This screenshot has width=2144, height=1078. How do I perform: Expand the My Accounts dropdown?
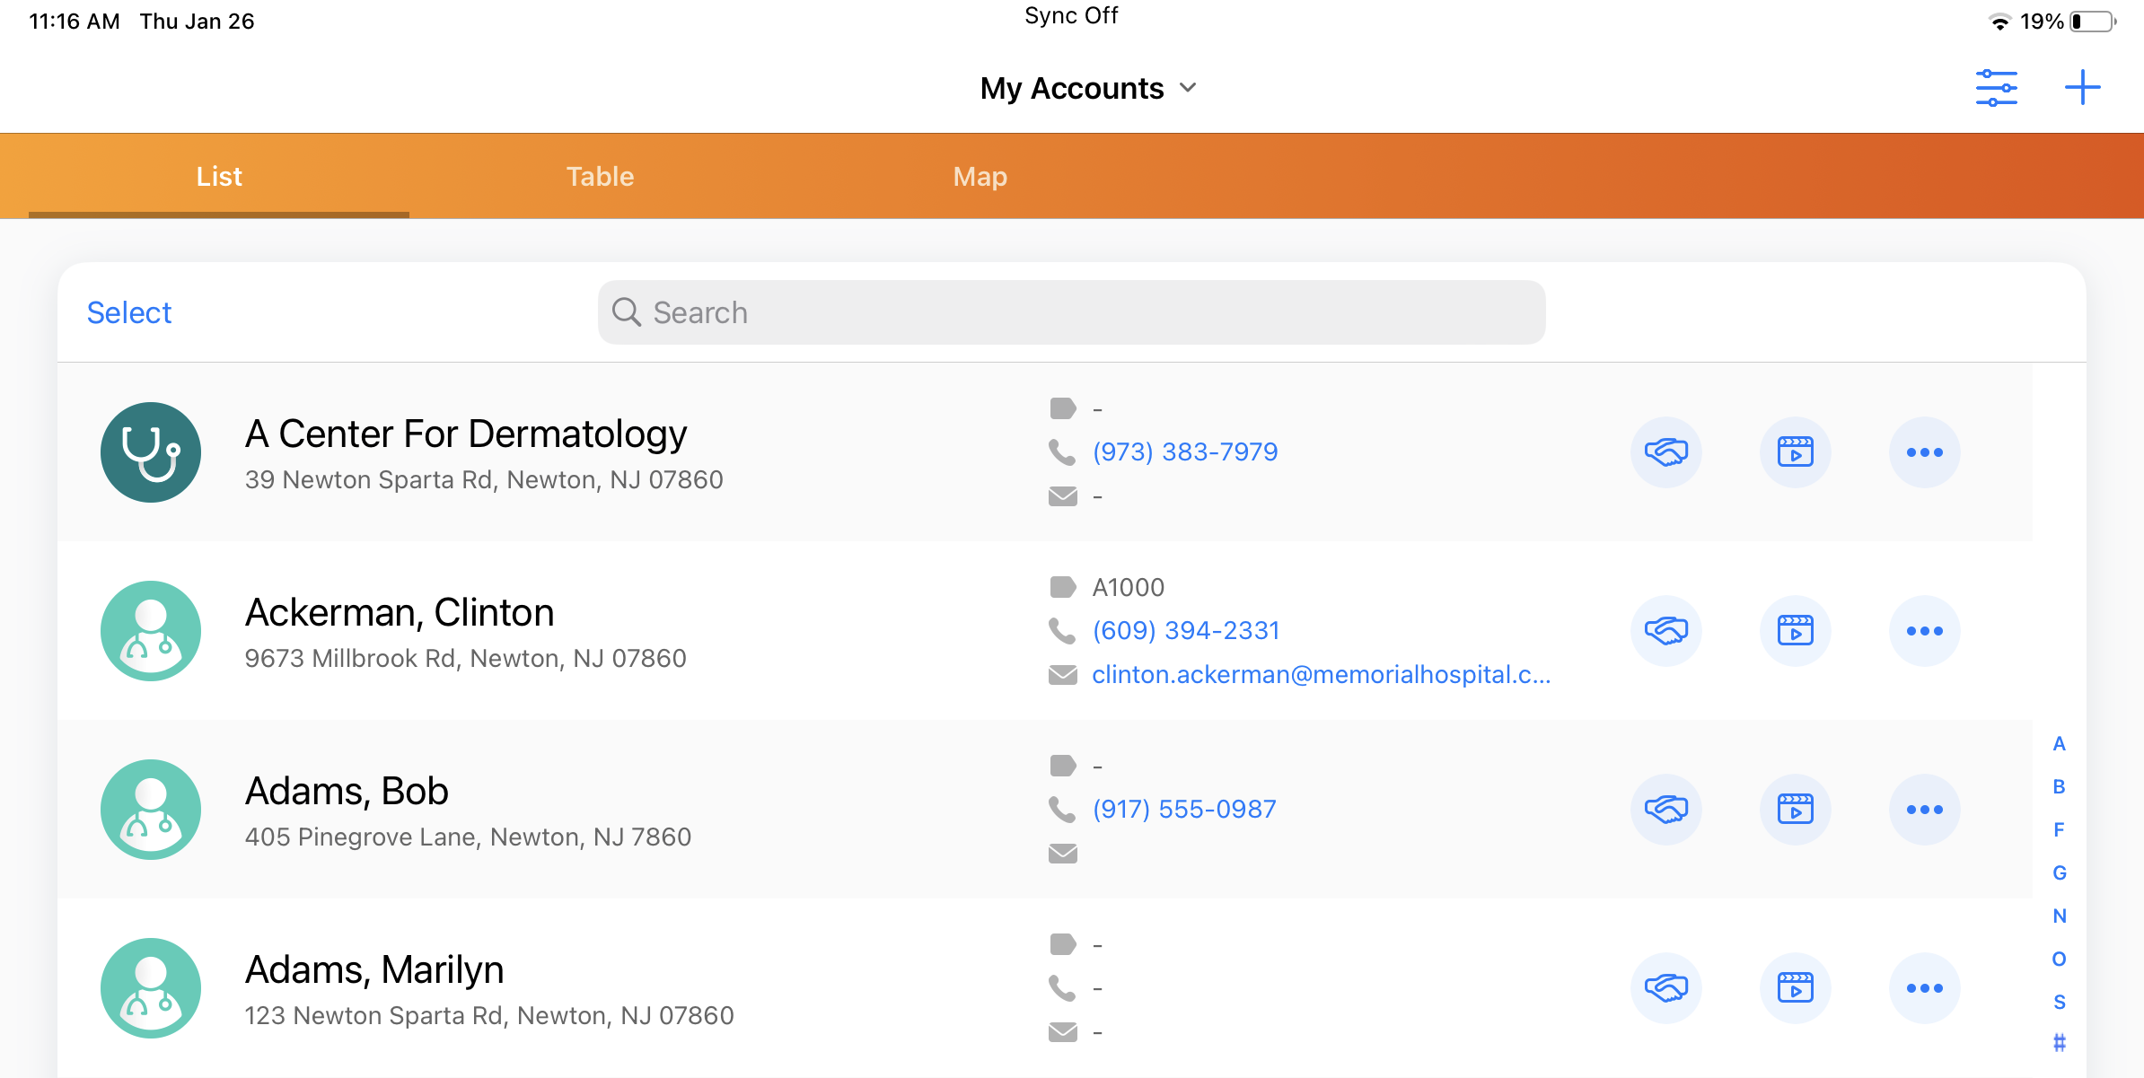tap(1088, 88)
